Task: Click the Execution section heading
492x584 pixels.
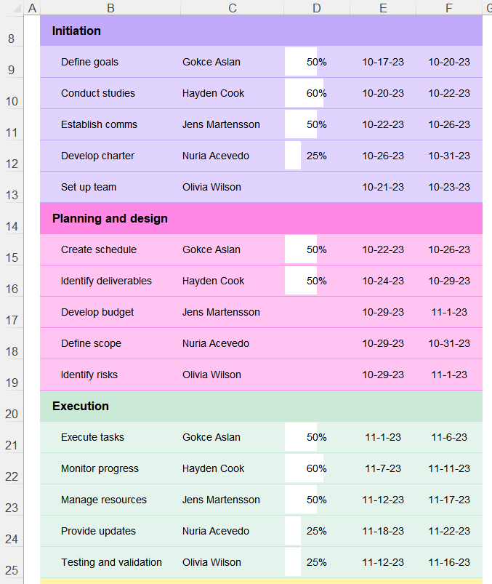Action: 81,406
